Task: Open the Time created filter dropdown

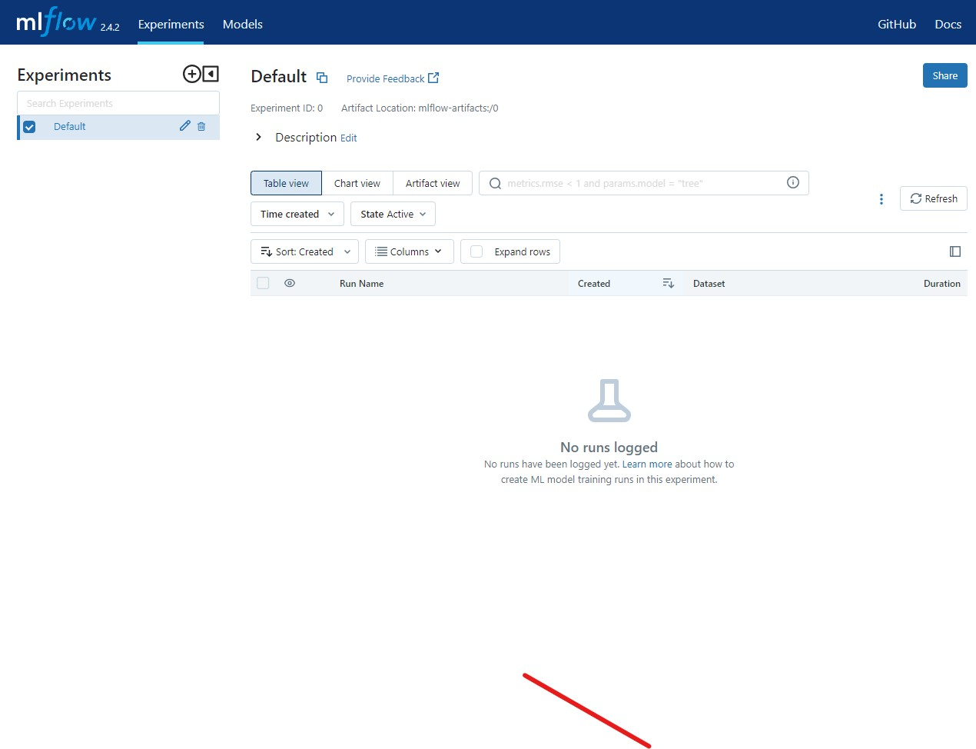Action: tap(297, 214)
